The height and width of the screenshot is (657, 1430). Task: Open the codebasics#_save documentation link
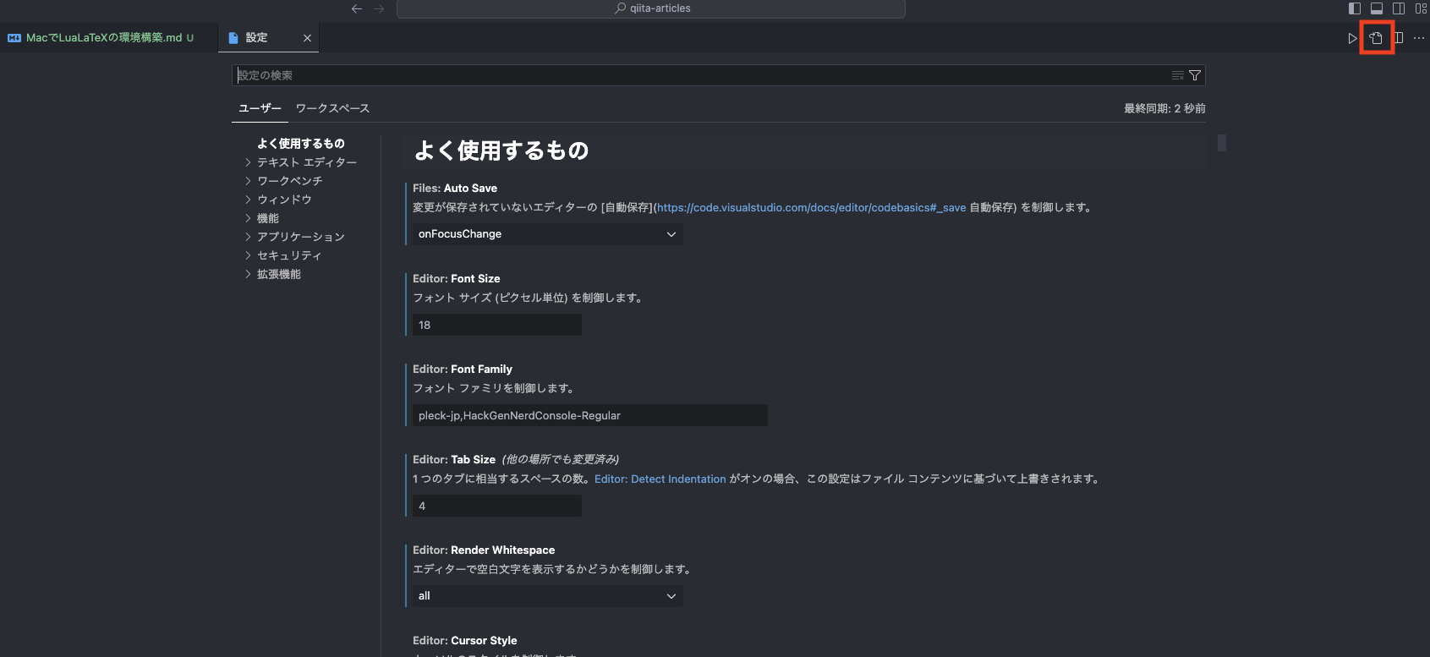[x=811, y=207]
